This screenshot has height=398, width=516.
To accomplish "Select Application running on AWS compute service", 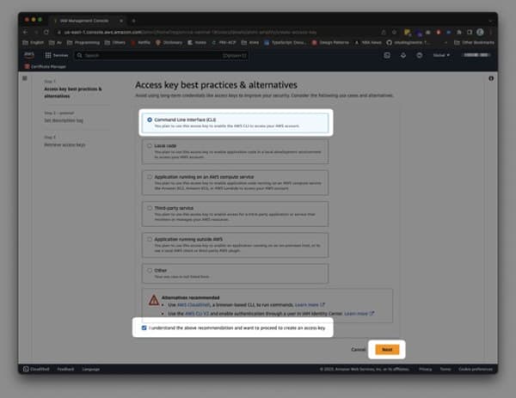I will tap(235, 182).
